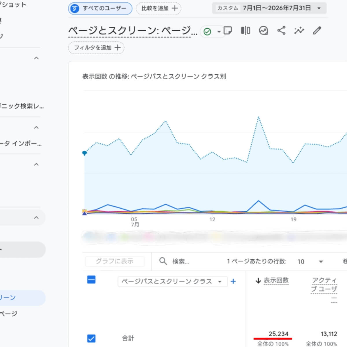Click アクティブユーザー column header
Image resolution: width=347 pixels, height=347 pixels.
tap(324, 289)
